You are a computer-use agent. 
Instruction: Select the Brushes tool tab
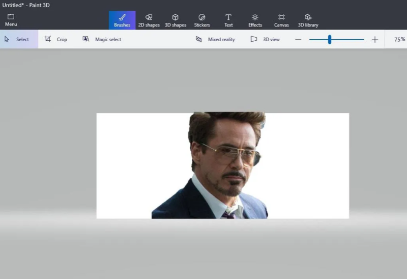122,20
